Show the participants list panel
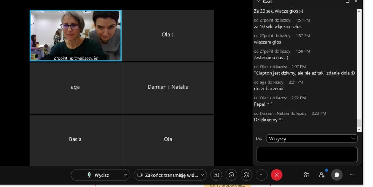The image size is (373, 187). coord(322,175)
